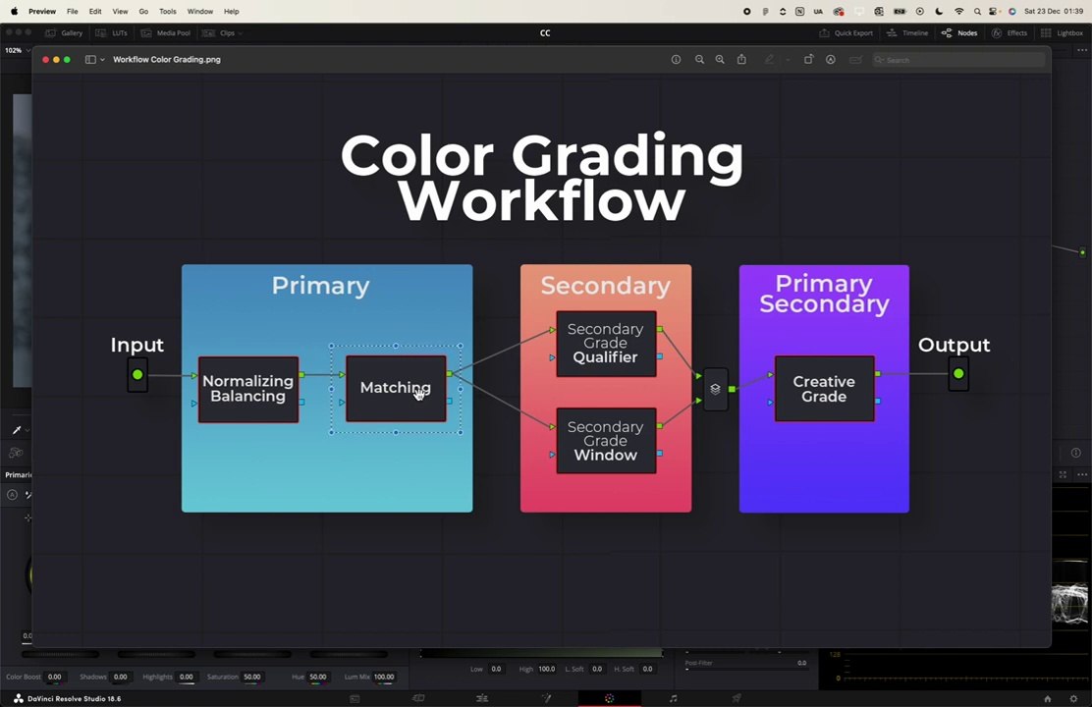Click the Inspector info icon in Preview toolbar
The width and height of the screenshot is (1092, 707).
pyautogui.click(x=676, y=60)
